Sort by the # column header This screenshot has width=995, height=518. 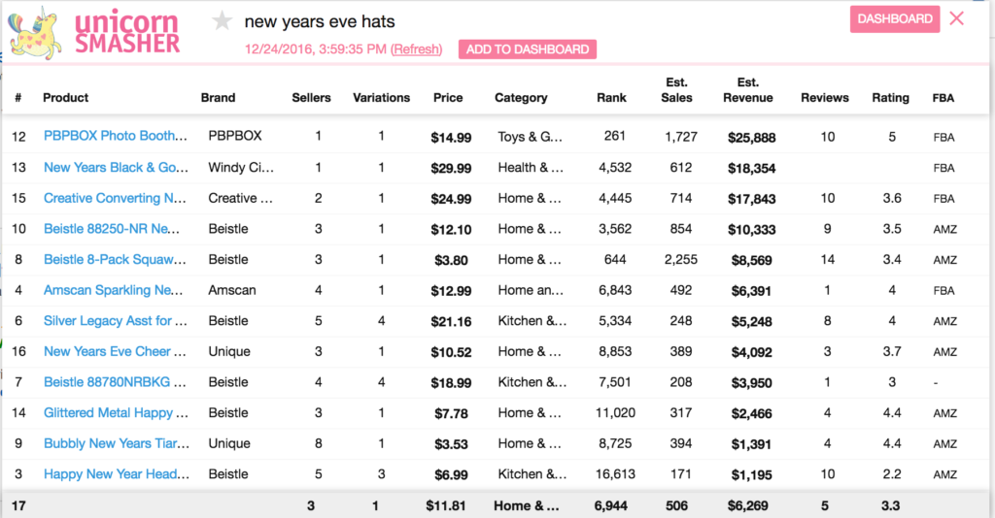(18, 98)
